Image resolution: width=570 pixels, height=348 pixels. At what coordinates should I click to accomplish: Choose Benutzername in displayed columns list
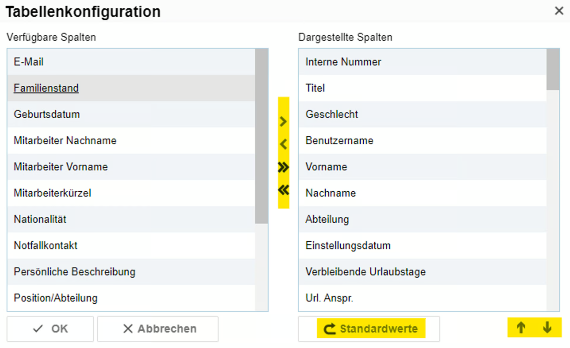[339, 140]
